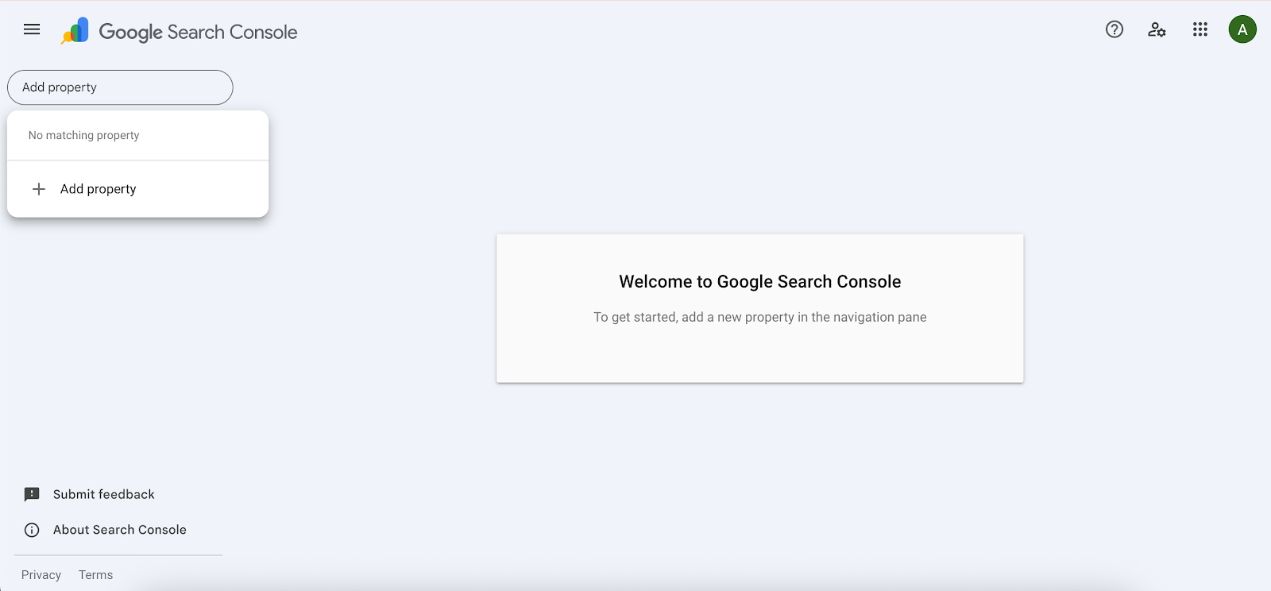This screenshot has height=591, width=1271.
Task: Click About Search Console
Action: (x=119, y=530)
